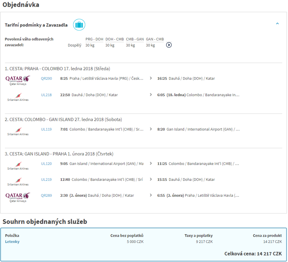Open the QR289 flight link
The image size is (288, 262).
click(x=46, y=195)
